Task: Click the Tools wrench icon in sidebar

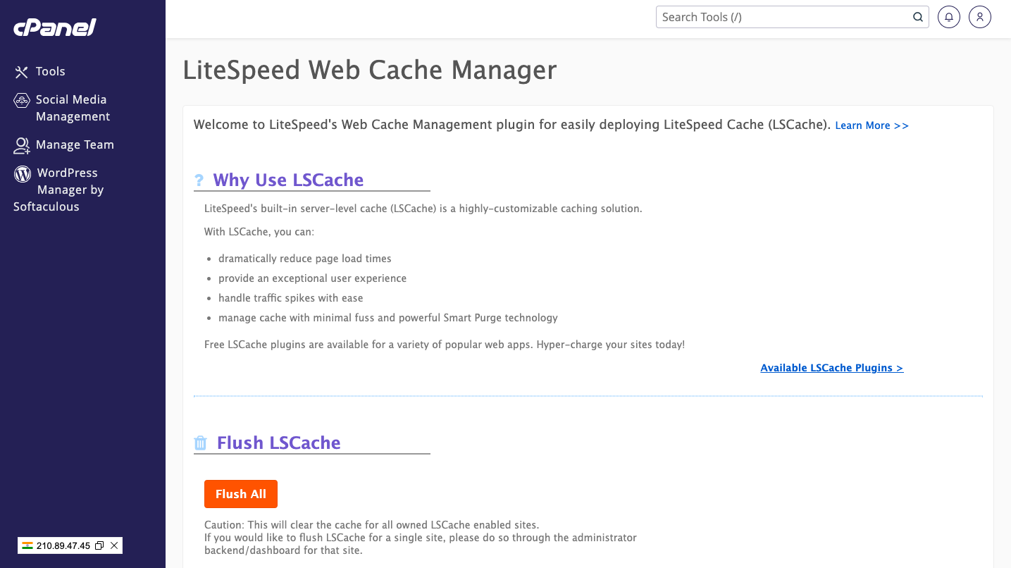Action: [22, 72]
